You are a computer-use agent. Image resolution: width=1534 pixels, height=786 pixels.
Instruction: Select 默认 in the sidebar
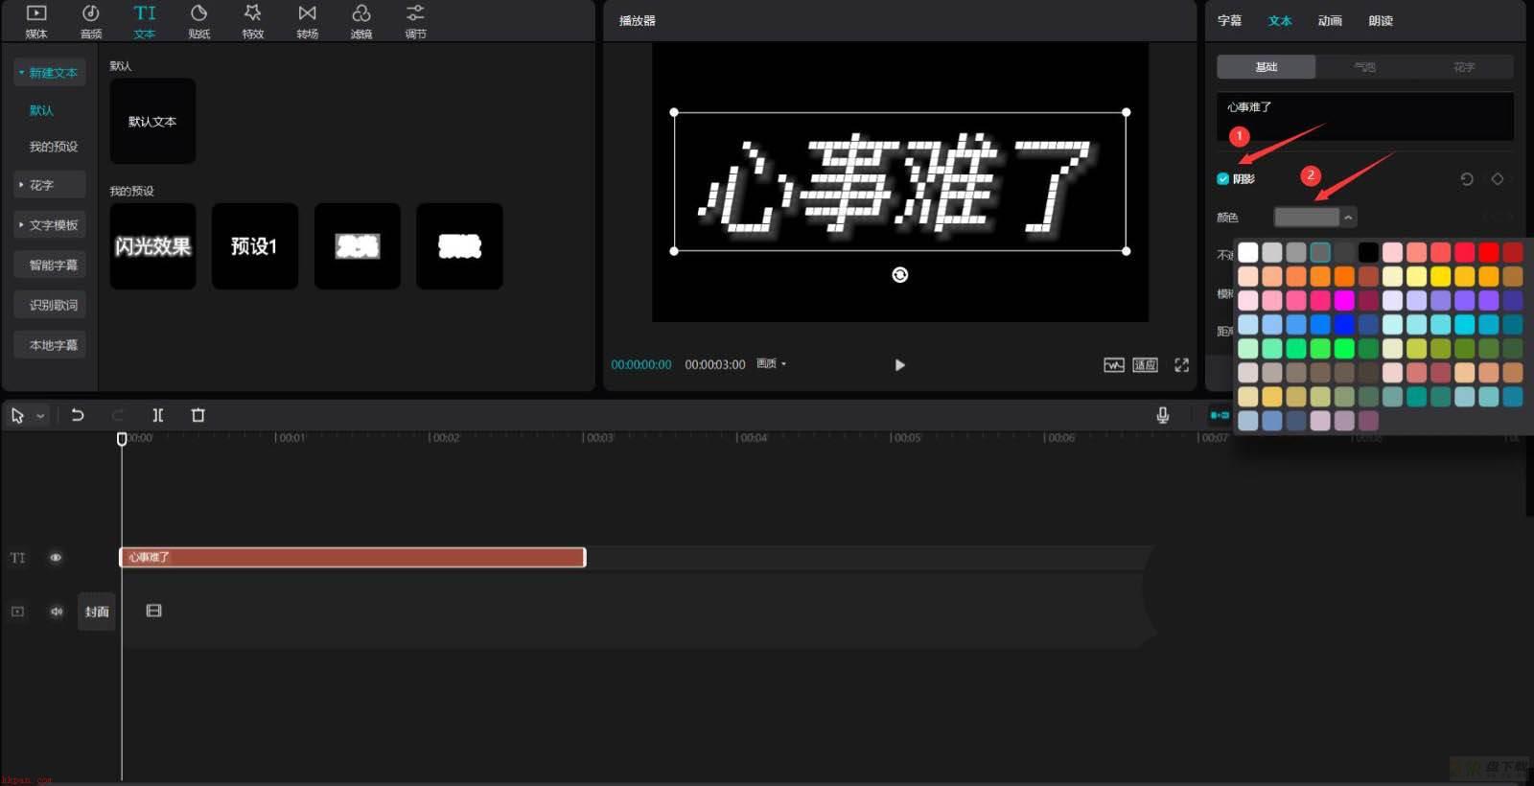[42, 110]
